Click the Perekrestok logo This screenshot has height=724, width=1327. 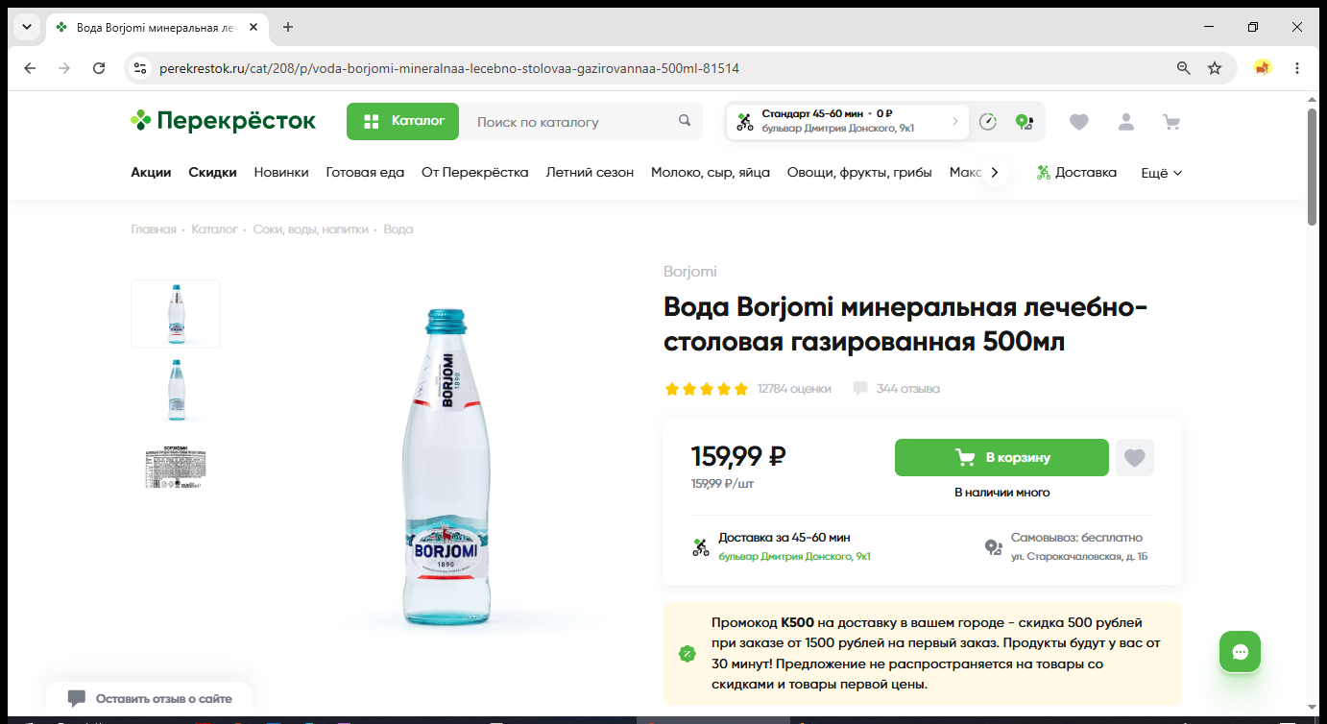tap(224, 121)
